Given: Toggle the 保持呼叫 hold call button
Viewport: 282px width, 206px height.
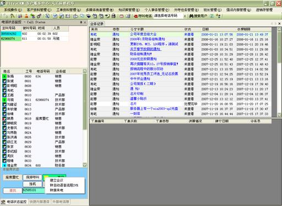Looking at the screenshot, I should (x=32, y=177).
